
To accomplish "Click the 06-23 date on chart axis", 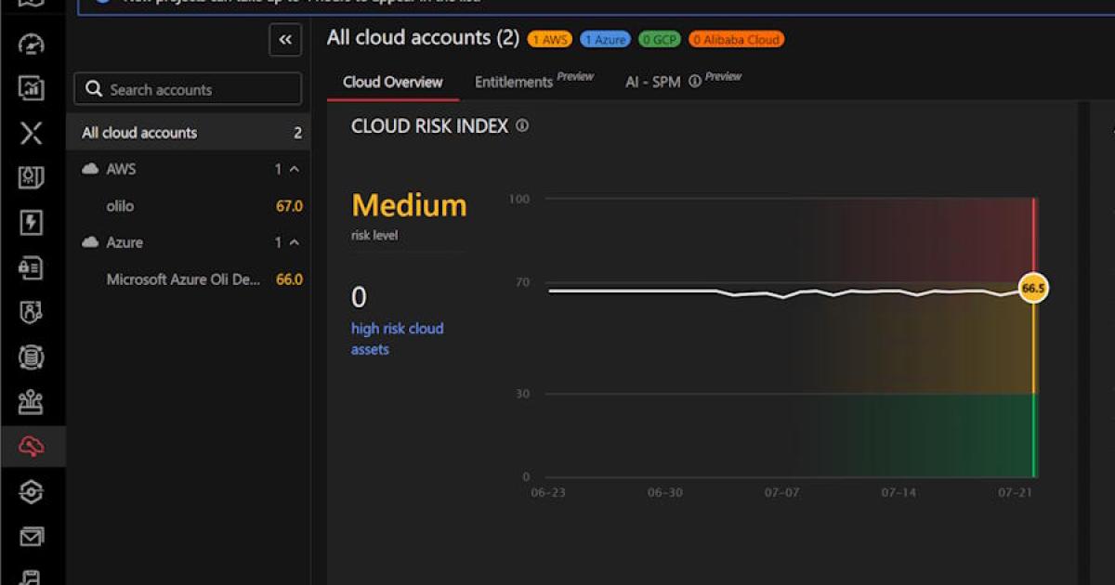I will [547, 492].
